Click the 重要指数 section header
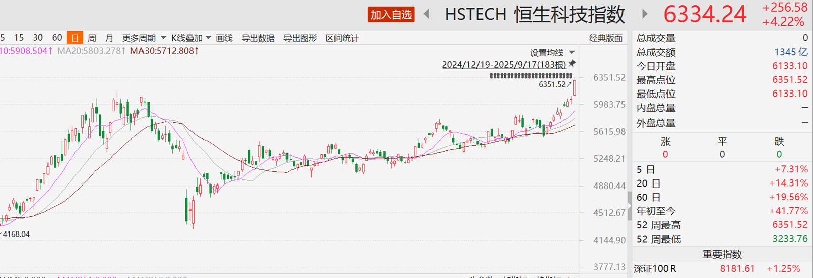Image resolution: width=813 pixels, height=278 pixels. pyautogui.click(x=722, y=254)
